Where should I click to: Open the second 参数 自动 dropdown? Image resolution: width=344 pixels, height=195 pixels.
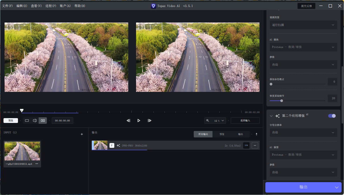point(303,172)
